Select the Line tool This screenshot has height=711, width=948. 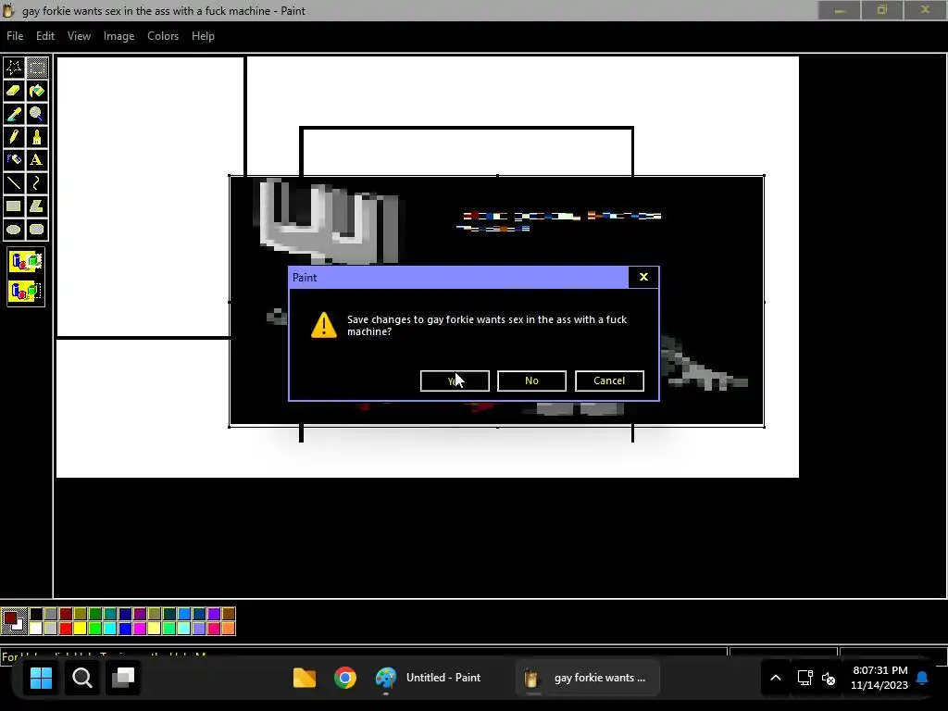(14, 182)
